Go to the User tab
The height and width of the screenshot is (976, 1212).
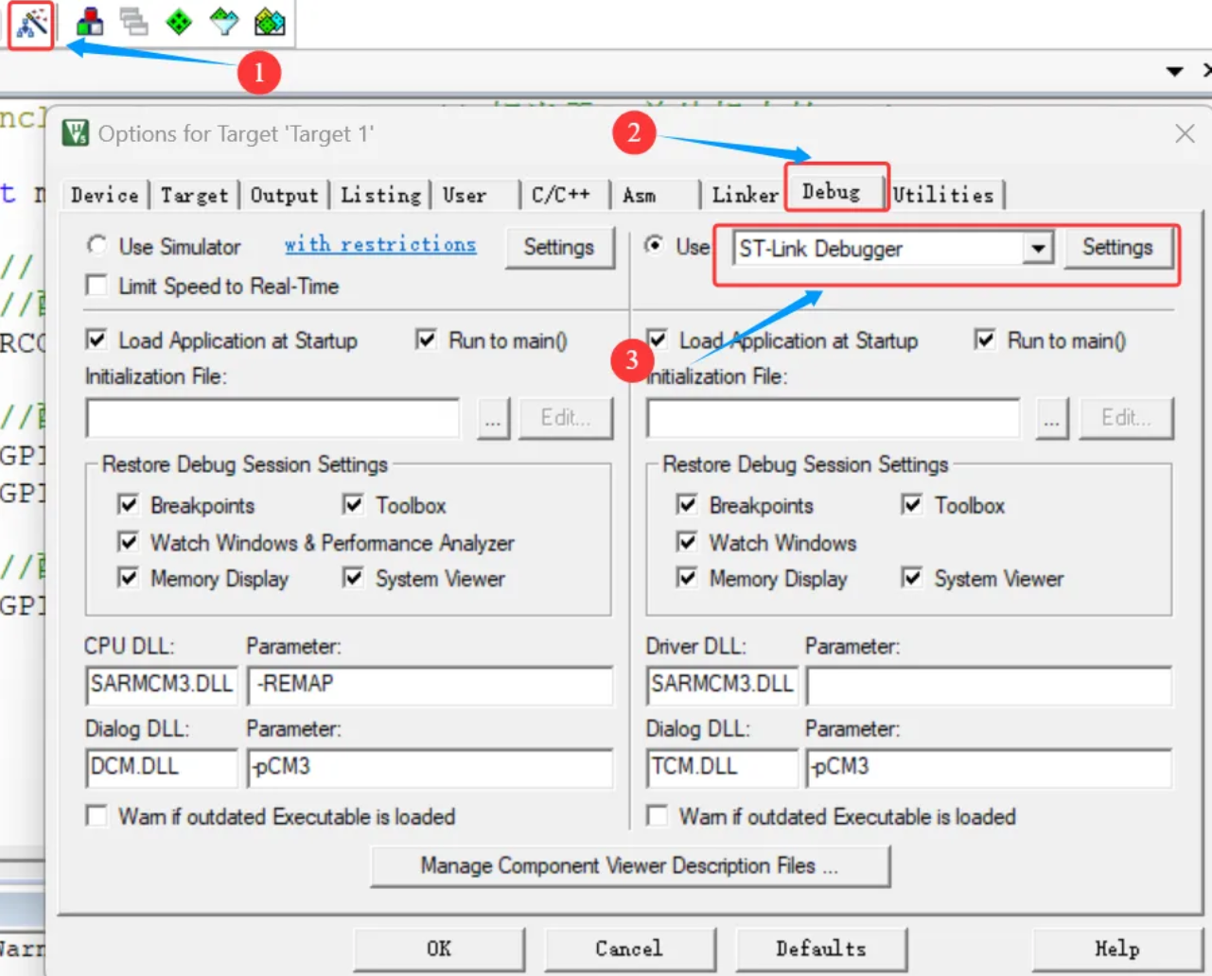point(465,195)
